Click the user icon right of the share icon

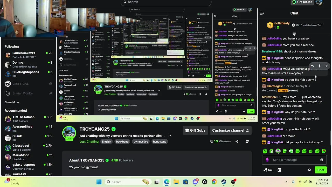click(247, 141)
